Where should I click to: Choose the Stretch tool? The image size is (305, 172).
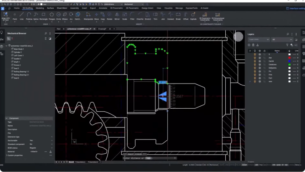click(x=148, y=16)
